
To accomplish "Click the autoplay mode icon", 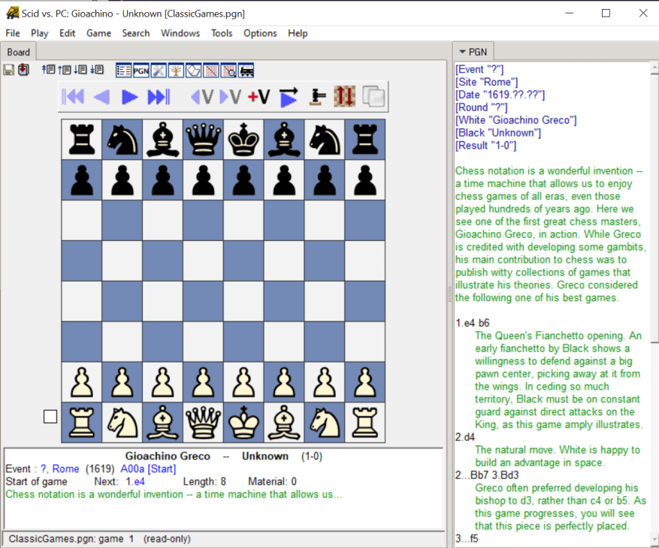I will [x=289, y=97].
